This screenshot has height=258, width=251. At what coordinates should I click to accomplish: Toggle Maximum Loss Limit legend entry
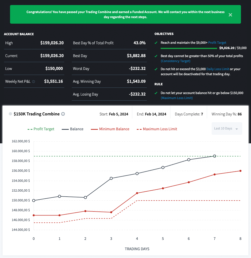157,129
